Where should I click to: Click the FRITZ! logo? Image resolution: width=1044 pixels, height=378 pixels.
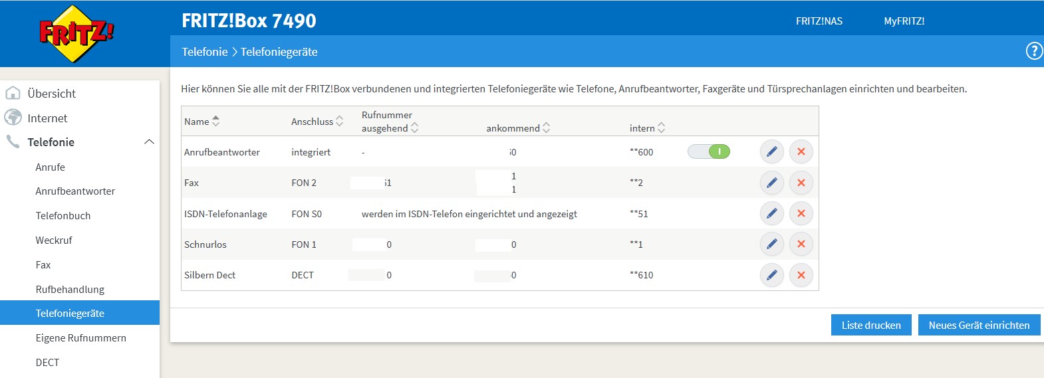pyautogui.click(x=76, y=33)
